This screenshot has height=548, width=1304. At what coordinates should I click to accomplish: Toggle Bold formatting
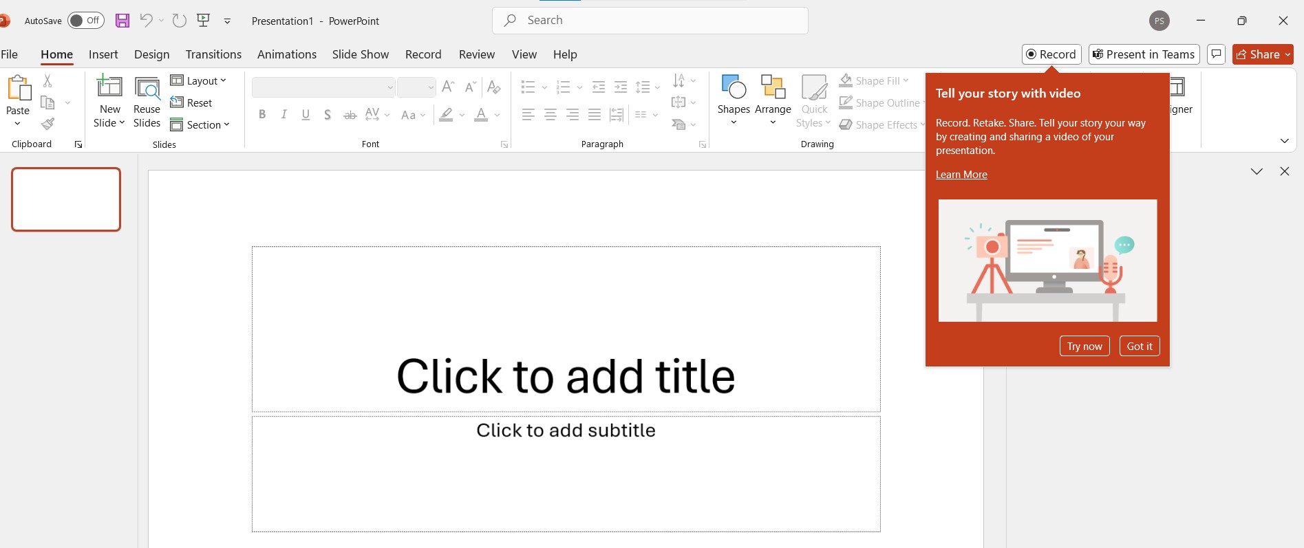[262, 115]
